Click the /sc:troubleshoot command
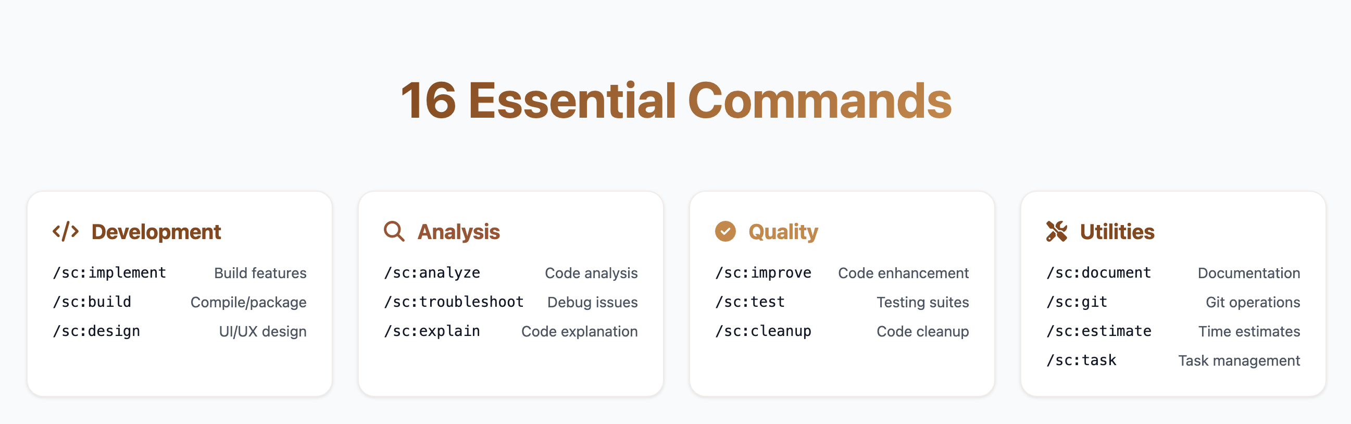The height and width of the screenshot is (424, 1351). (x=454, y=302)
